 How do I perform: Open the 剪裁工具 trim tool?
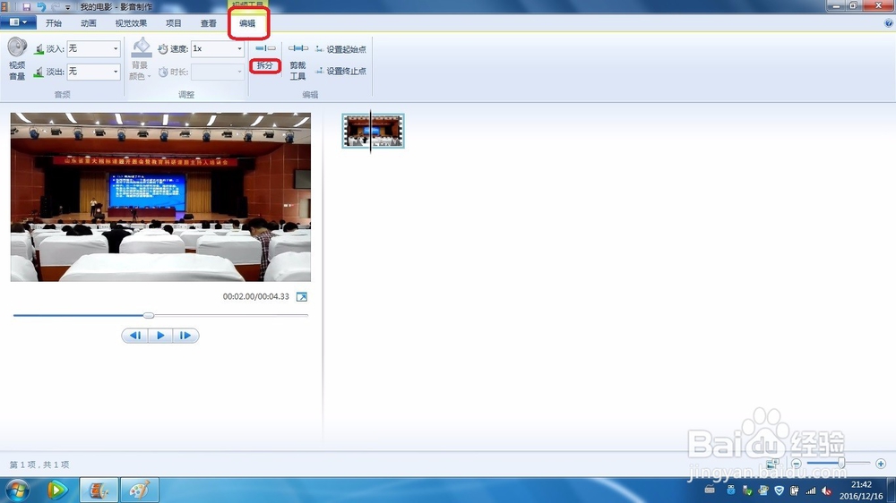[297, 62]
